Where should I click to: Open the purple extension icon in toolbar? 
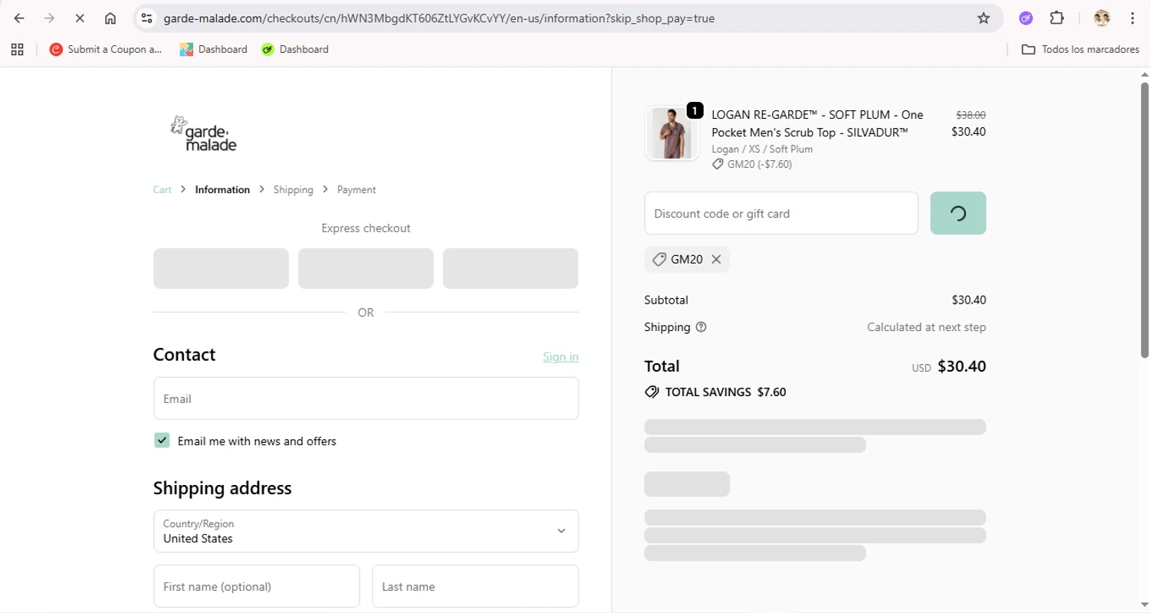pos(1026,18)
